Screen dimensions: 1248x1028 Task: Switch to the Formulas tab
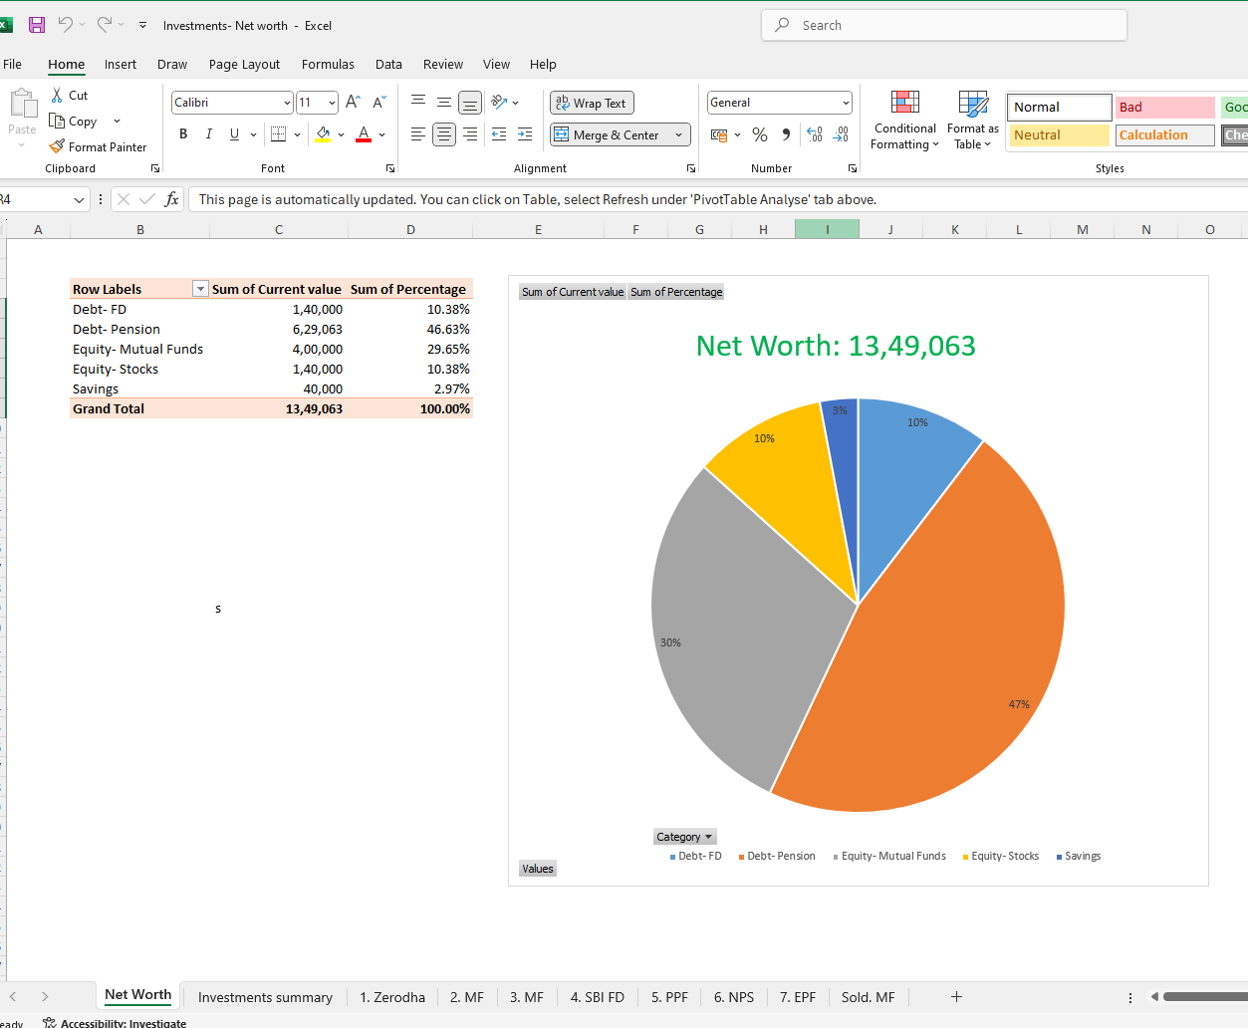(328, 64)
